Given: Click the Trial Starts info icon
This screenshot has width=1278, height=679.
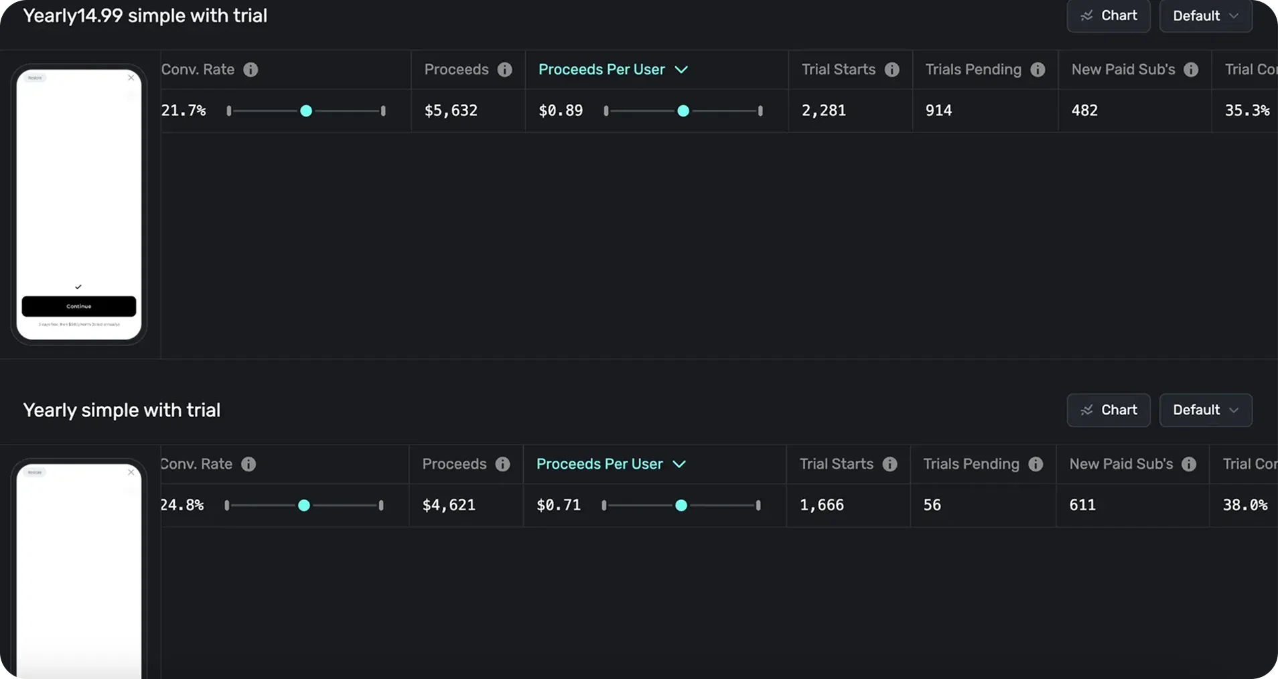Looking at the screenshot, I should pos(893,70).
